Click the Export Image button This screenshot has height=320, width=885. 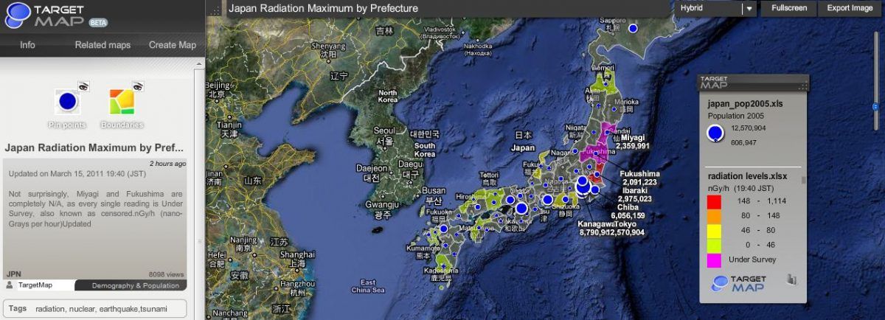[x=850, y=8]
